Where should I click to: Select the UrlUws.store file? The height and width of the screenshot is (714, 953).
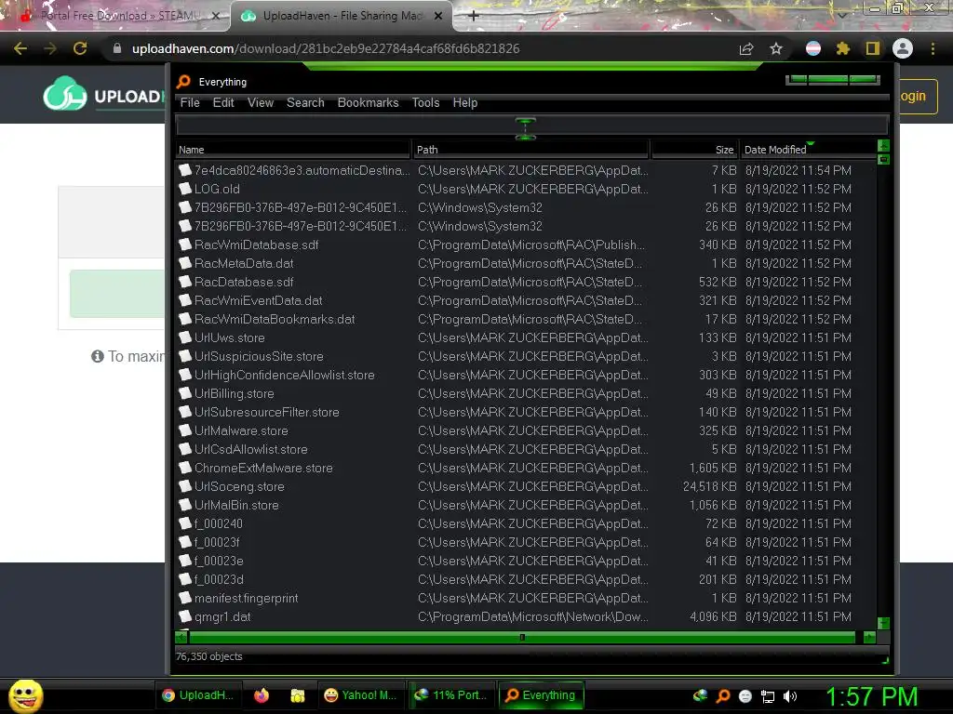(x=230, y=337)
